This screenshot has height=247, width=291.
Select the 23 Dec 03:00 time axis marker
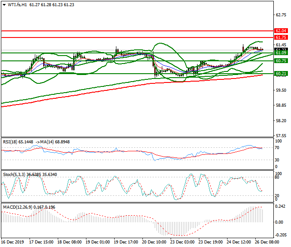182,242
